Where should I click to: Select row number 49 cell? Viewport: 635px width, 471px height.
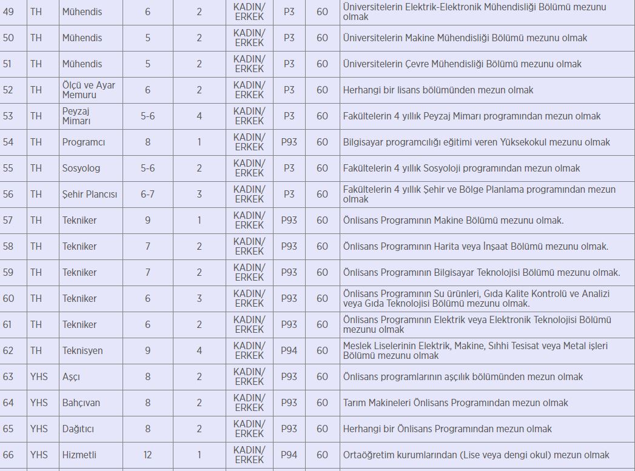[x=13, y=12]
